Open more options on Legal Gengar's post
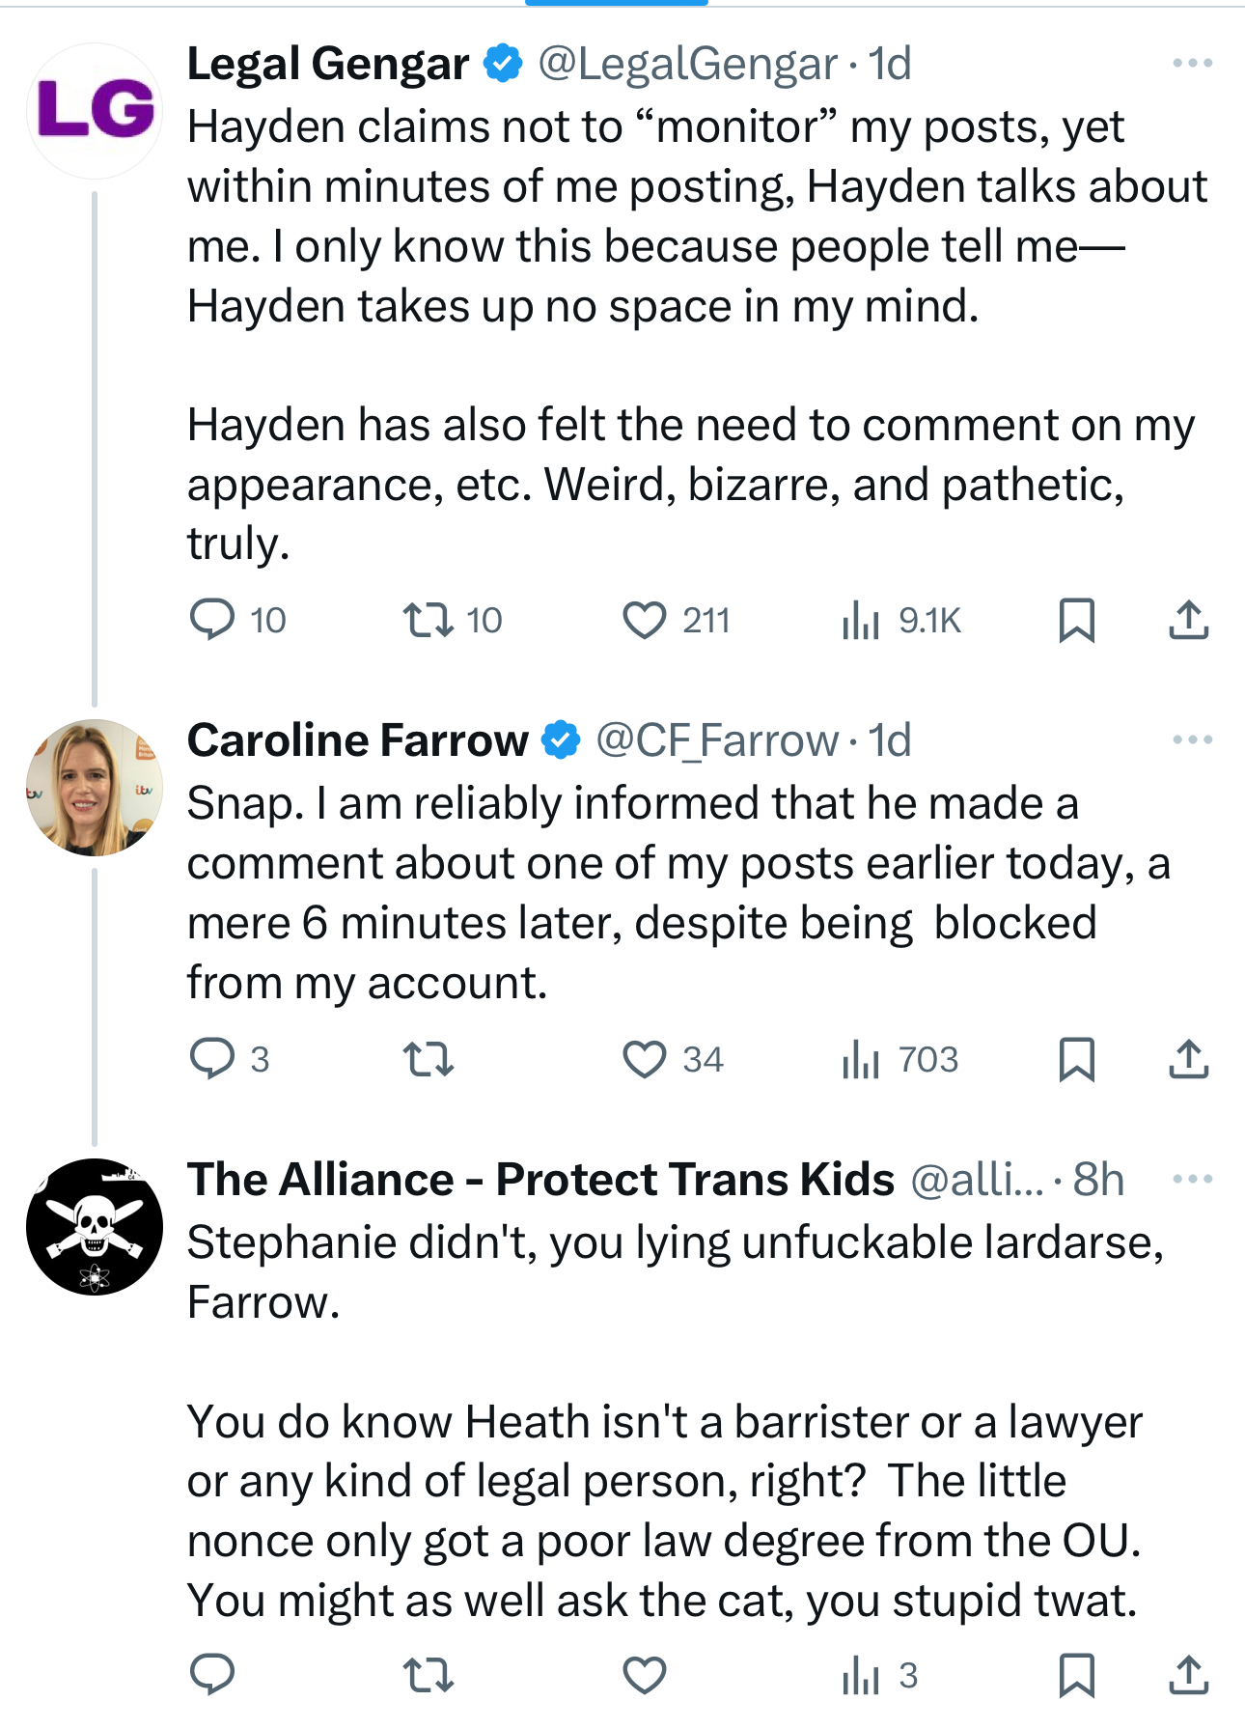Viewport: 1245px width, 1729px height. tap(1192, 64)
